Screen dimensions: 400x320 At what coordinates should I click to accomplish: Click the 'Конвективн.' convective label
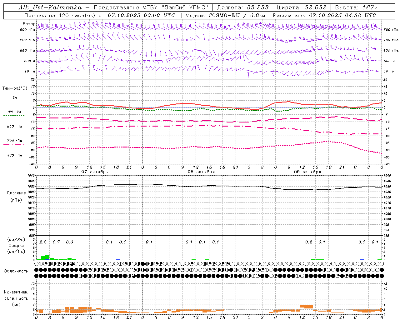pyautogui.click(x=16, y=292)
